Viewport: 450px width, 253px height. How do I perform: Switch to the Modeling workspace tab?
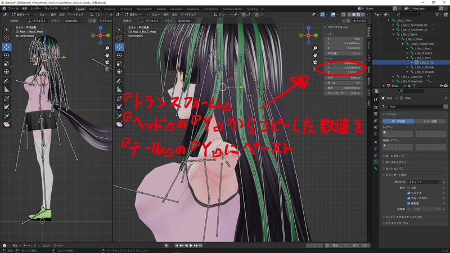pyautogui.click(x=94, y=9)
